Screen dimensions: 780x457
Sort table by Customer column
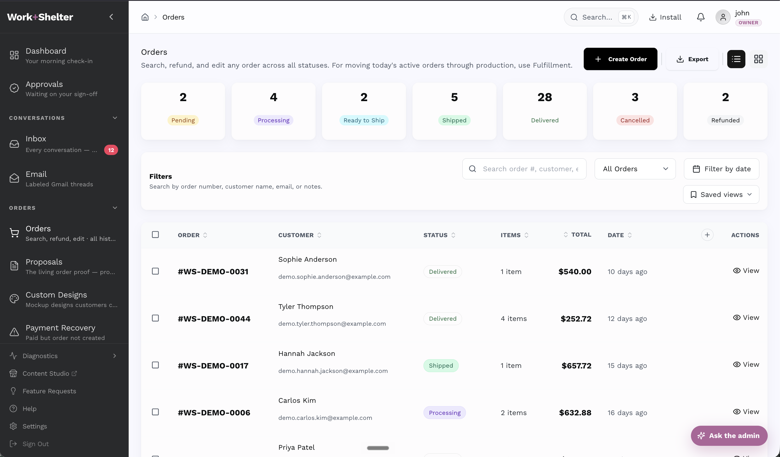tap(300, 235)
